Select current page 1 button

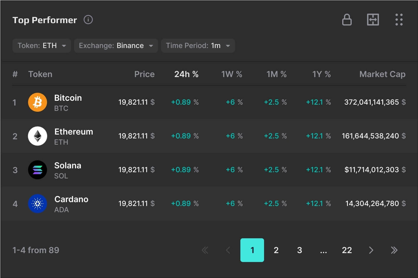coord(252,250)
